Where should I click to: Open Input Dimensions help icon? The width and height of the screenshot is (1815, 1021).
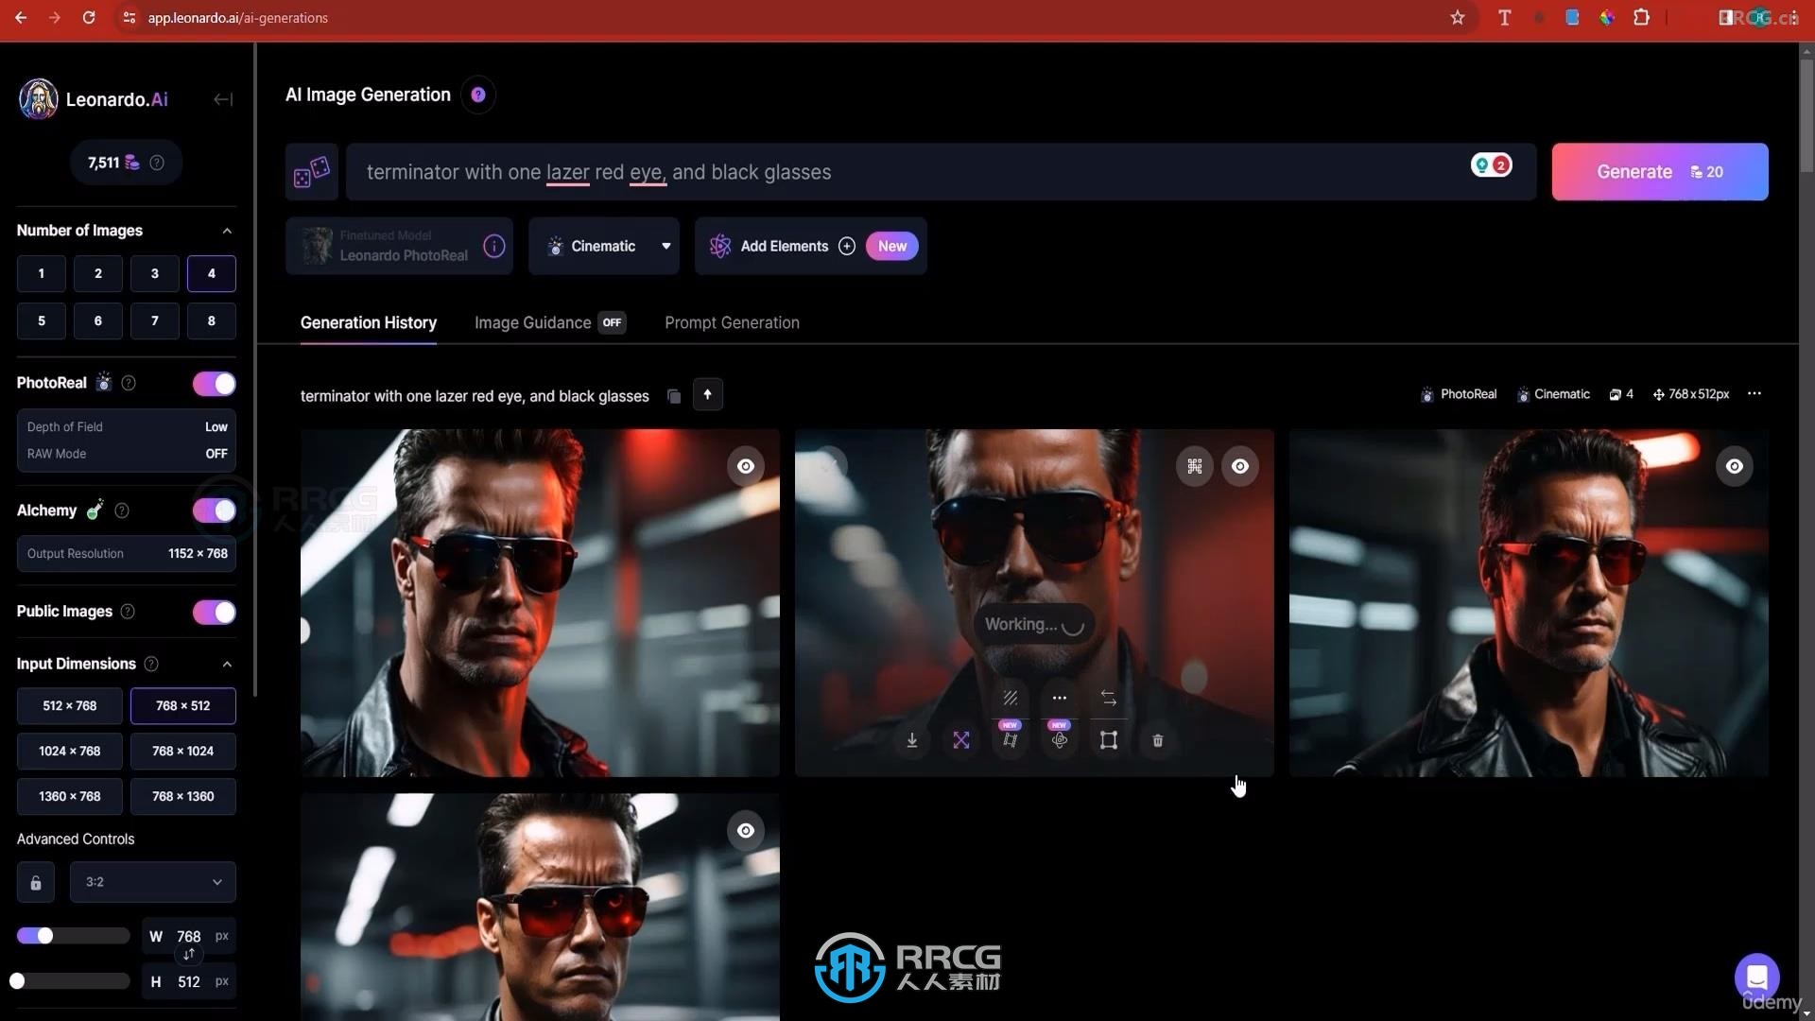151,664
